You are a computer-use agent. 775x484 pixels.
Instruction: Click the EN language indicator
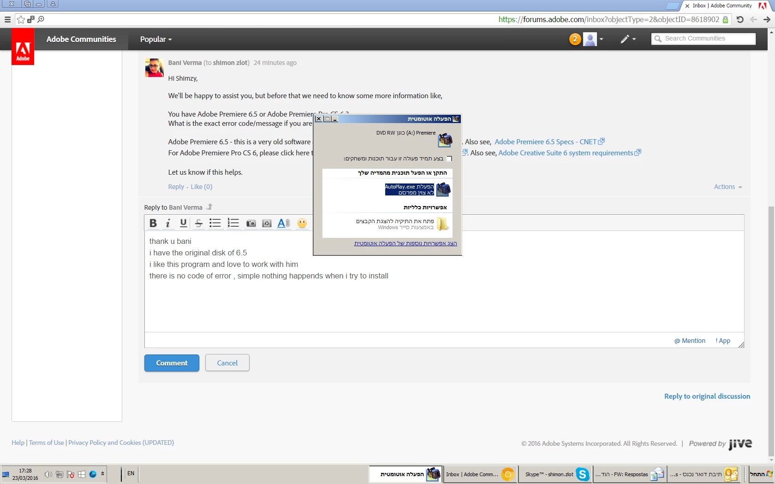pyautogui.click(x=131, y=473)
